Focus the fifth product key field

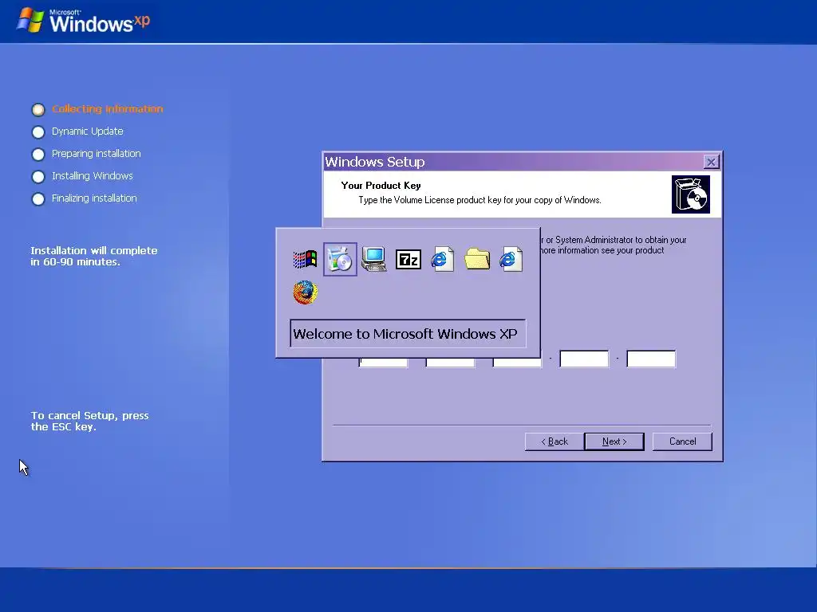click(x=651, y=359)
